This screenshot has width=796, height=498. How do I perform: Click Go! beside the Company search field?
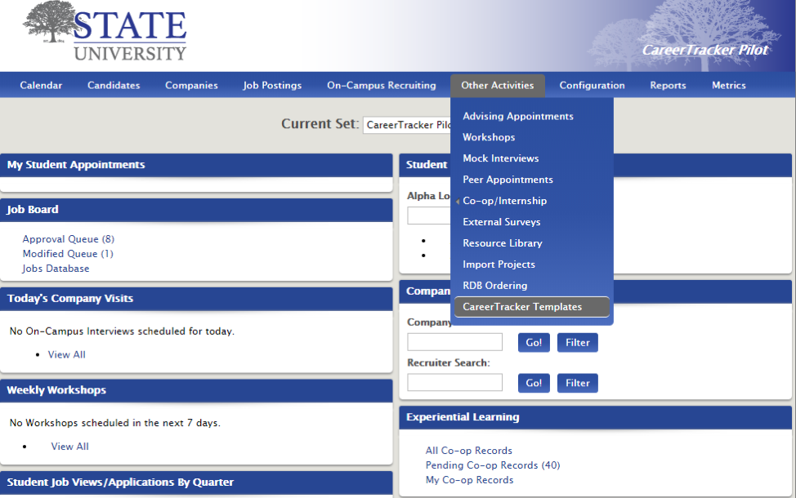click(534, 342)
